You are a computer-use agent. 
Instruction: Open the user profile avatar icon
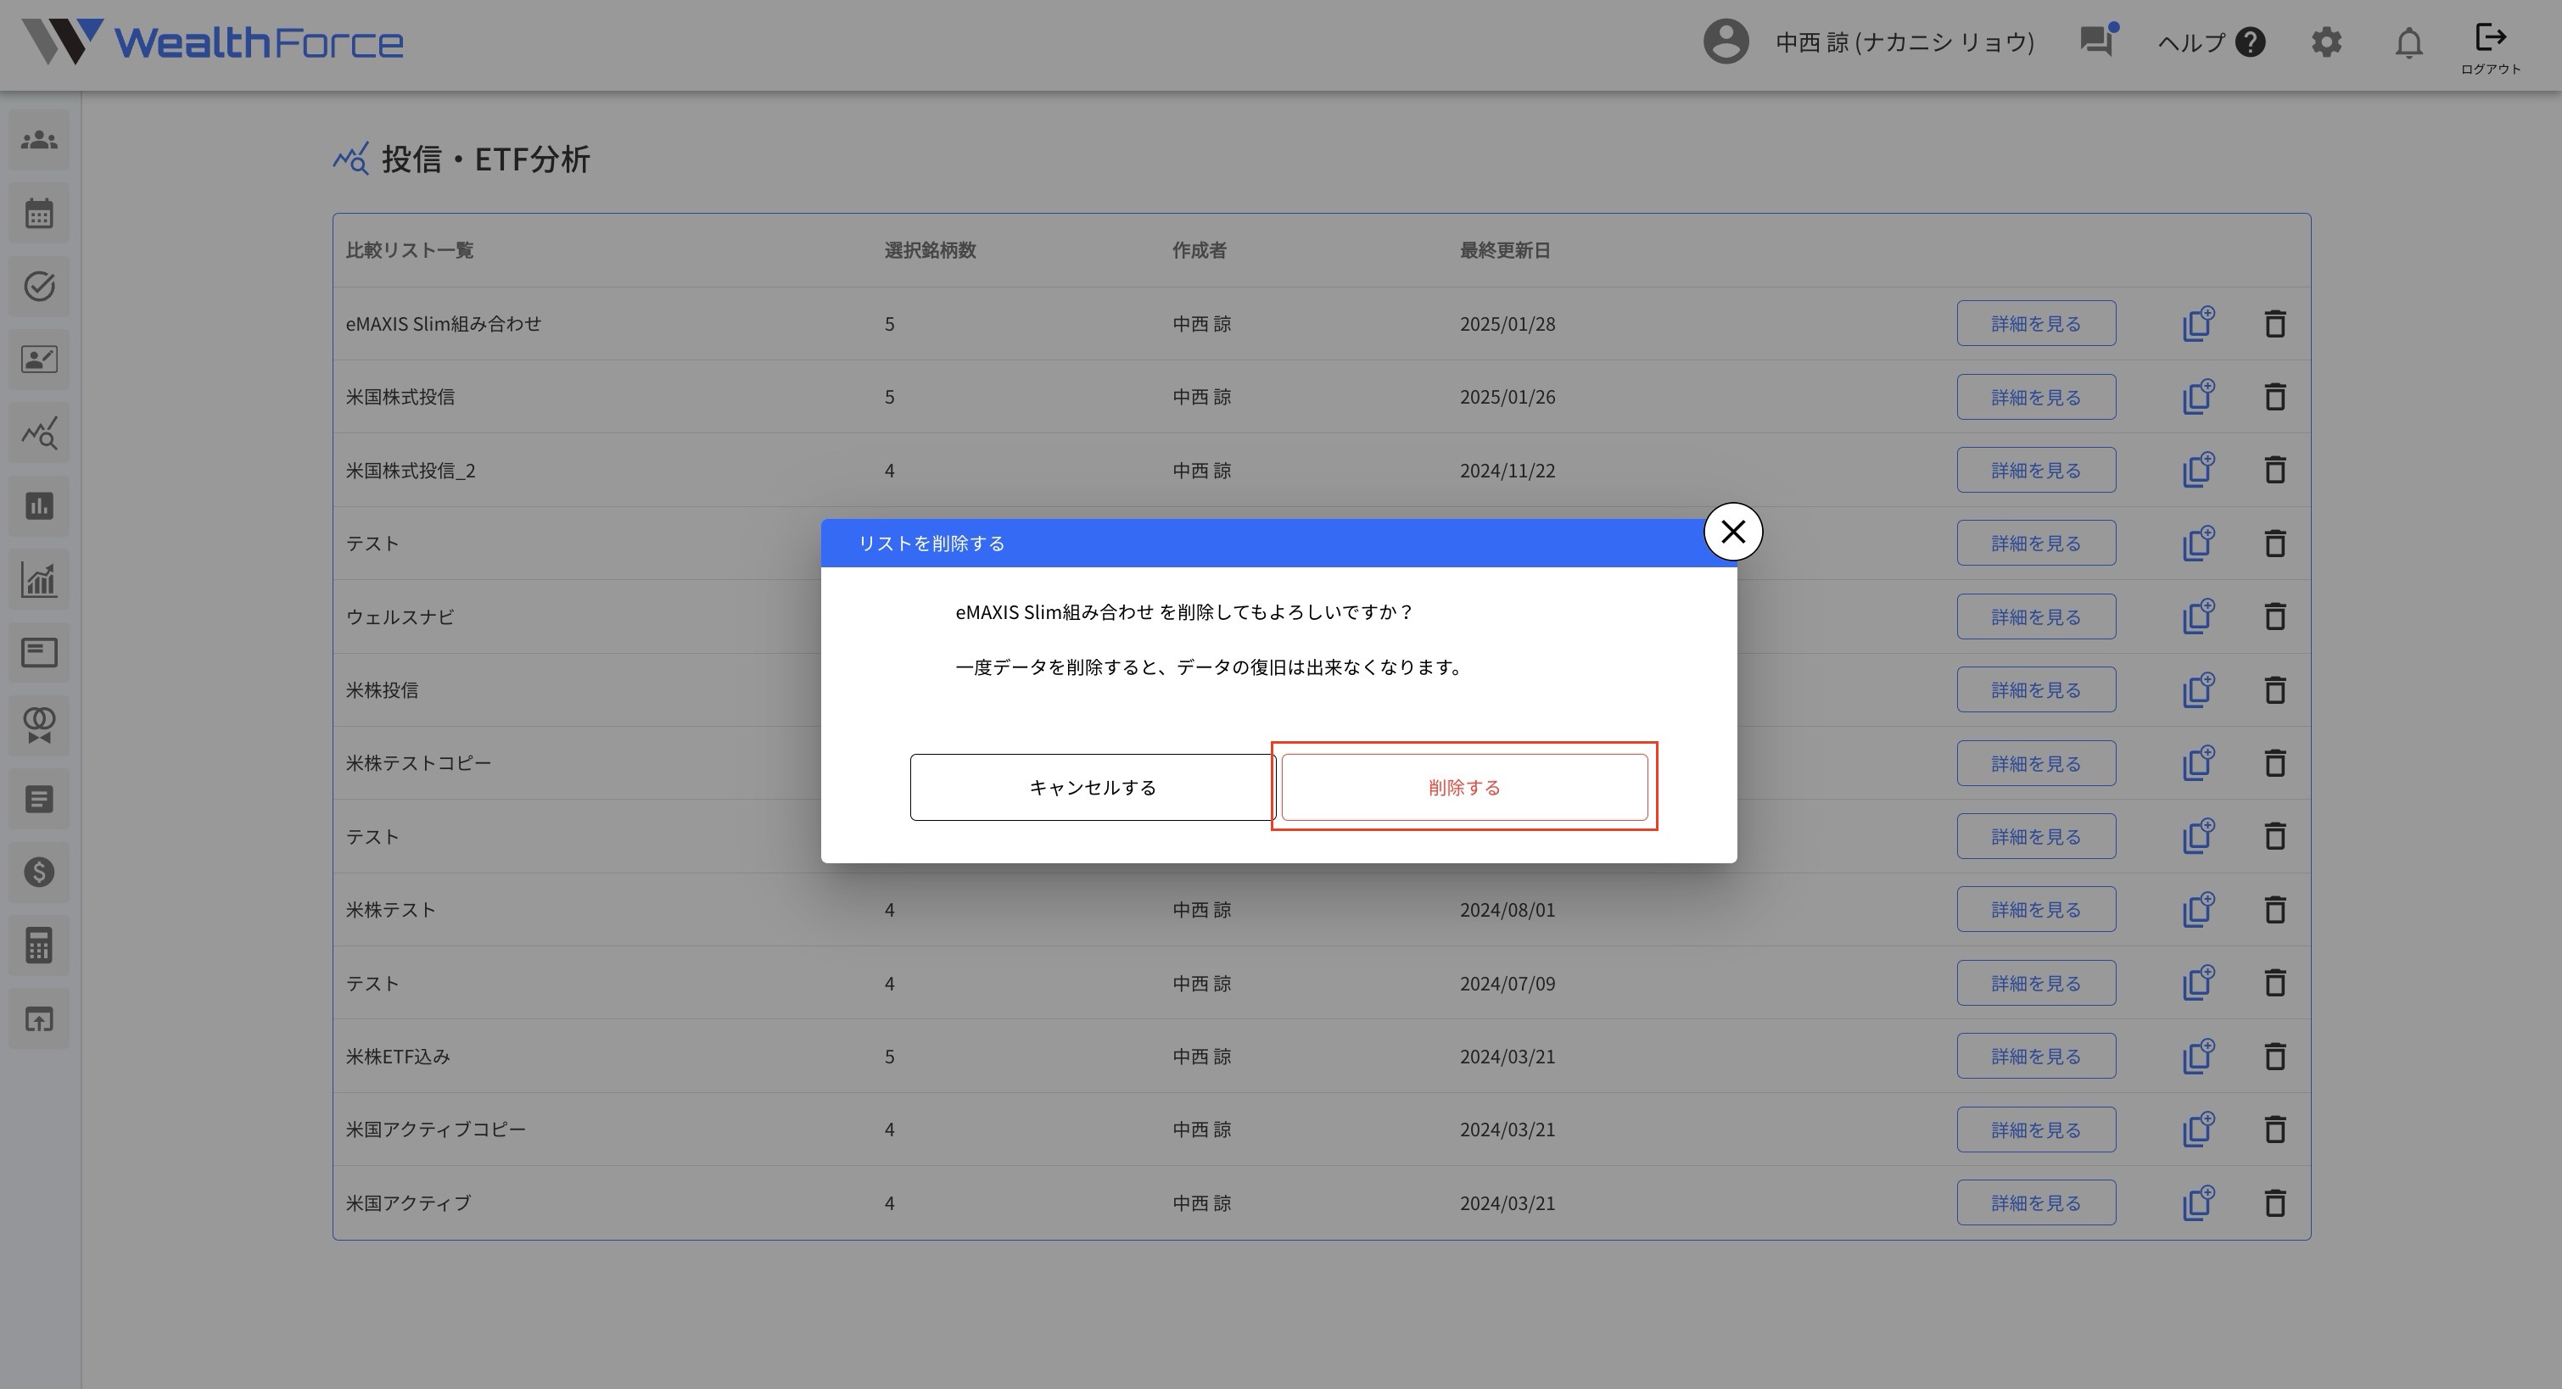click(1726, 42)
